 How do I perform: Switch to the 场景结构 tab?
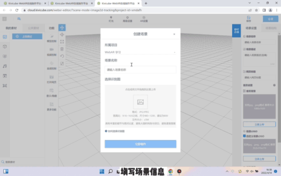pos(271,28)
